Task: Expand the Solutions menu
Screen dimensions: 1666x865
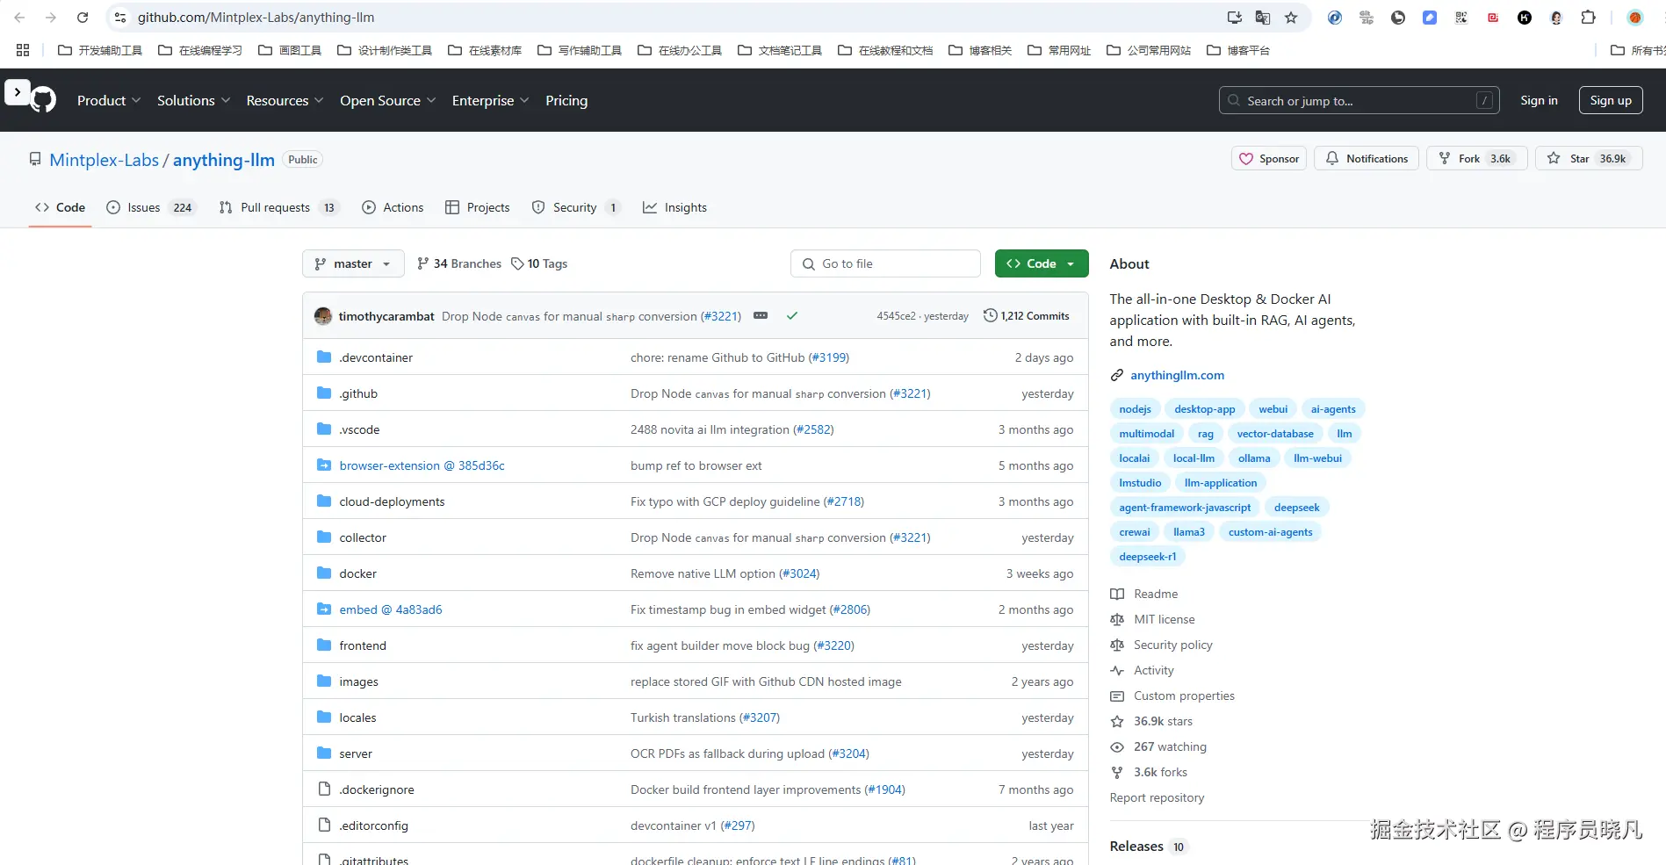Action: click(194, 101)
